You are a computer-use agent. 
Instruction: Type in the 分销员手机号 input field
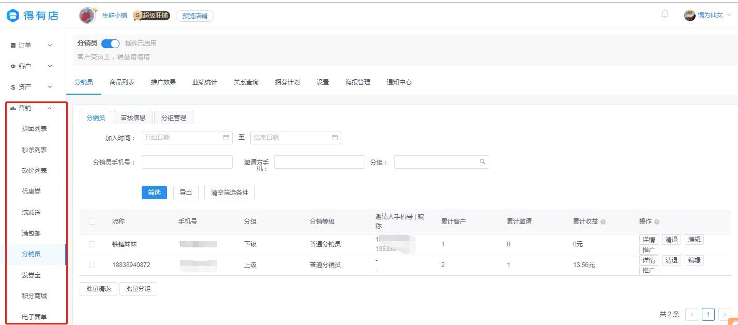186,161
